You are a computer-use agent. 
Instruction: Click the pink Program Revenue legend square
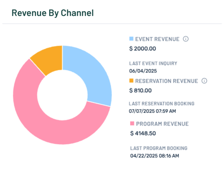132,124
